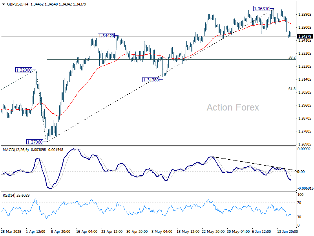The image size is (314, 236).
Task: Click the 38.2 Fibonacci level label
Action: [292, 57]
